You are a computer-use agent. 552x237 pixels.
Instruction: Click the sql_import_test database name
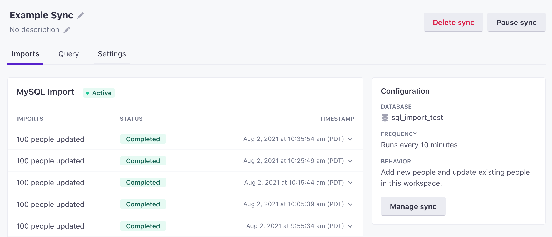point(417,118)
